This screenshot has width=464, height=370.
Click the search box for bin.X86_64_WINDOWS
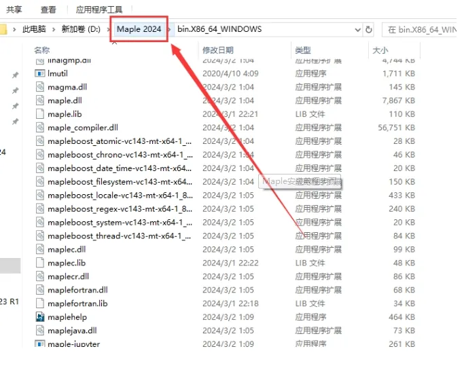click(420, 30)
